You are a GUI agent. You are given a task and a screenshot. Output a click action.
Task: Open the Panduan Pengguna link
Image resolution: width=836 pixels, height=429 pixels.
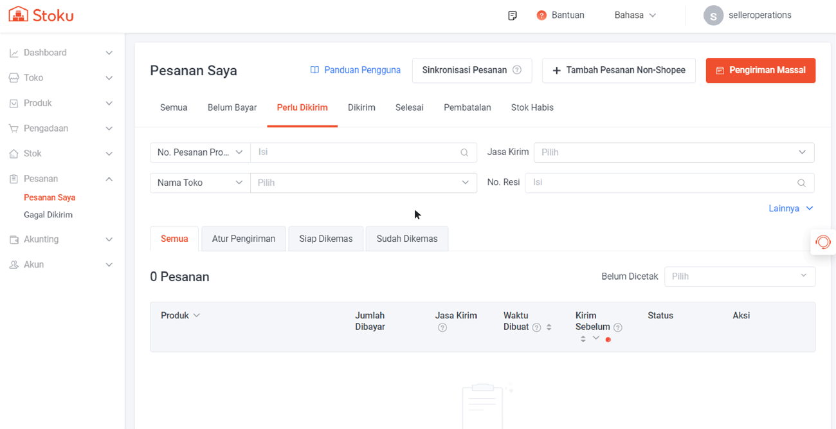[x=355, y=70]
